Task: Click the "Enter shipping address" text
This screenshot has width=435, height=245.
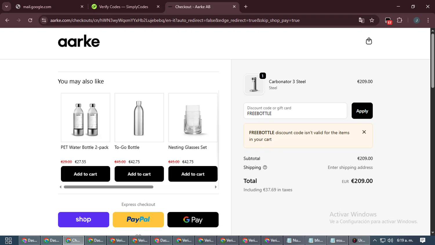Action: (x=350, y=167)
